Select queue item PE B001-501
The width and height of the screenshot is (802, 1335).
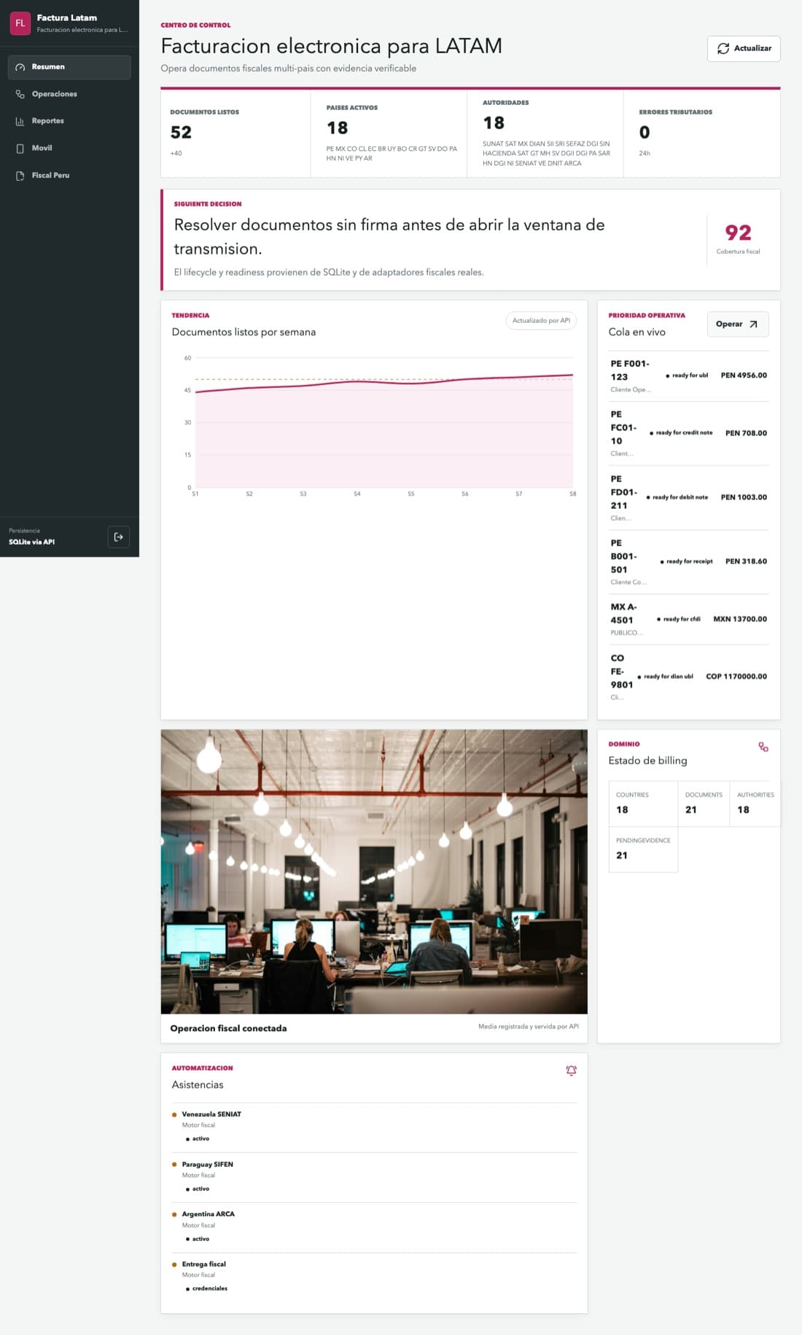click(x=689, y=562)
